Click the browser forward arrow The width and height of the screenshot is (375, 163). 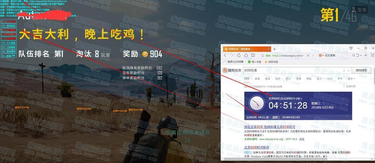coord(232,55)
